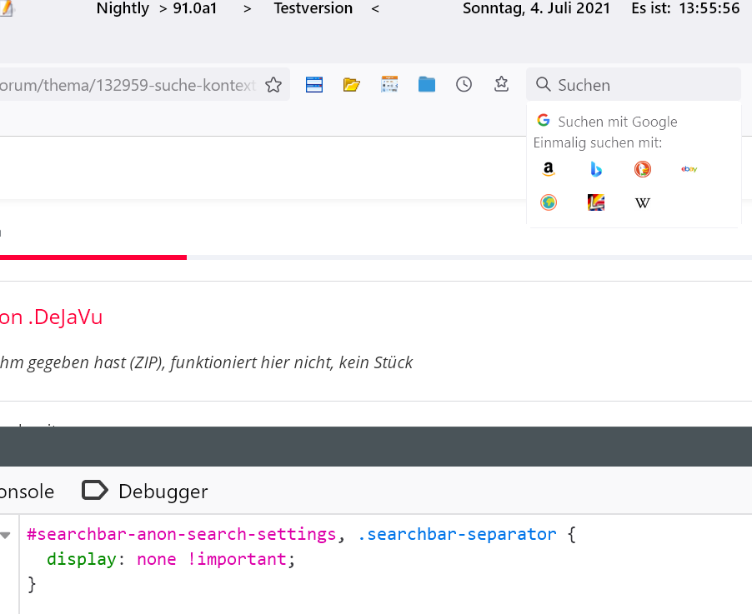752x614 pixels.
Task: Click 'Suchen mit Google' suggestion
Action: pyautogui.click(x=616, y=122)
